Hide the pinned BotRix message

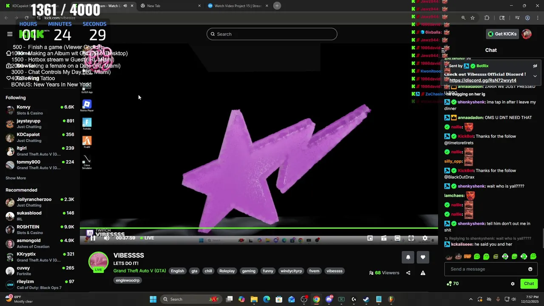point(535,66)
